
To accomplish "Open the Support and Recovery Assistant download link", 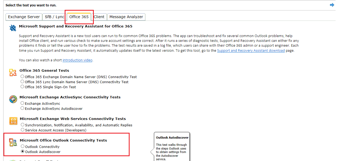I will click(251, 51).
